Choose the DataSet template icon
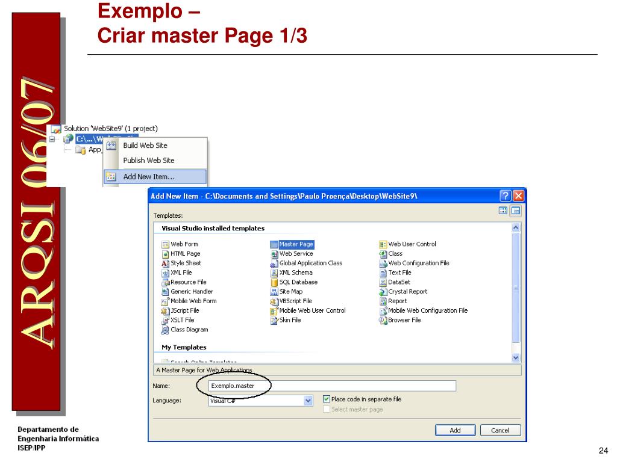Viewport: 617px width, 462px height. pos(383,282)
